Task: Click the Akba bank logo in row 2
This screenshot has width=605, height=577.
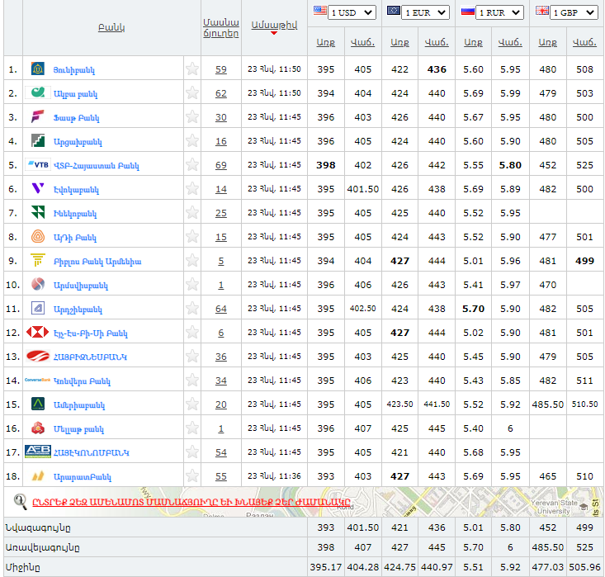Action: click(38, 92)
